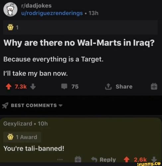The width and height of the screenshot is (162, 166).
Task: Upvote the Wal-Marts in Iraq post
Action: tap(9, 87)
